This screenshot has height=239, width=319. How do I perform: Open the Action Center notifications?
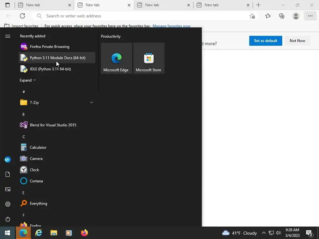point(309,233)
